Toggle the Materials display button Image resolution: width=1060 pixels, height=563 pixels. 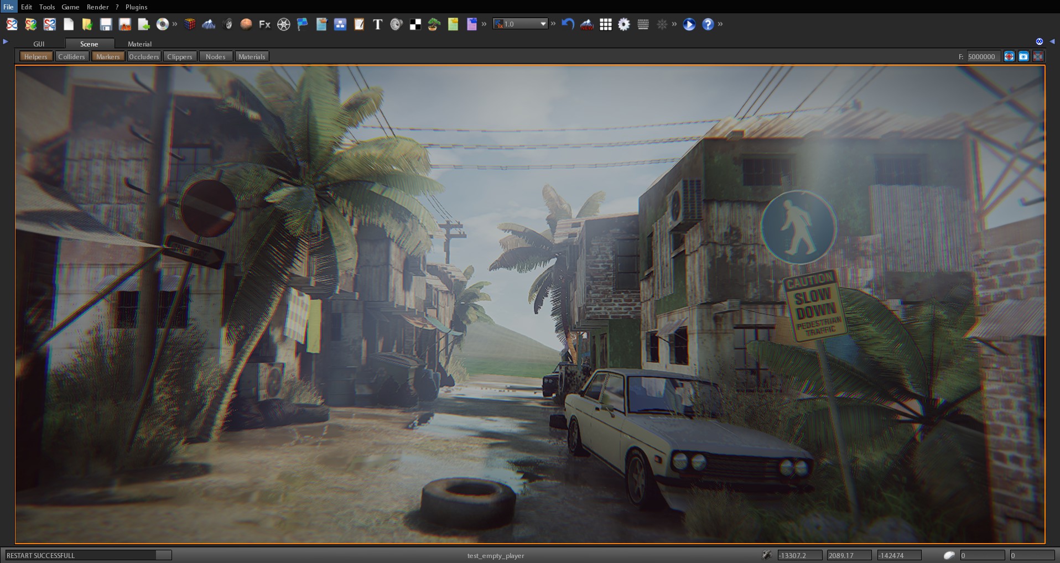[252, 56]
